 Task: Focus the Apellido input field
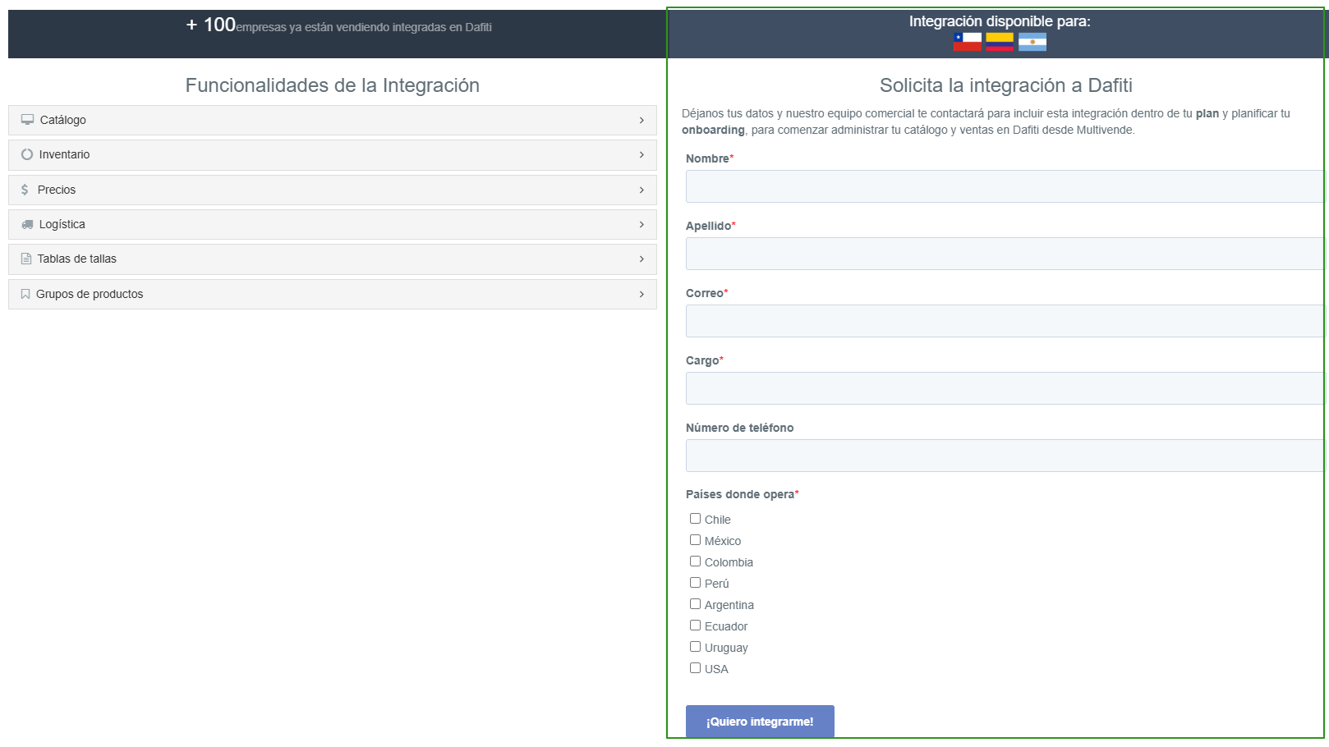pyautogui.click(x=1005, y=254)
